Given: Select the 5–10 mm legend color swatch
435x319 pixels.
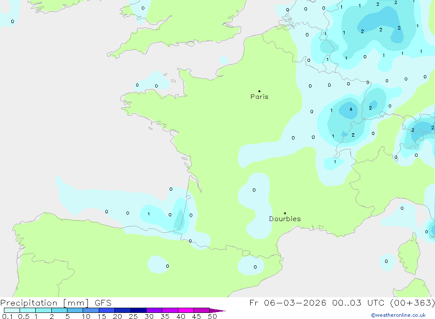Looking at the screenshot, I should click(x=75, y=310).
